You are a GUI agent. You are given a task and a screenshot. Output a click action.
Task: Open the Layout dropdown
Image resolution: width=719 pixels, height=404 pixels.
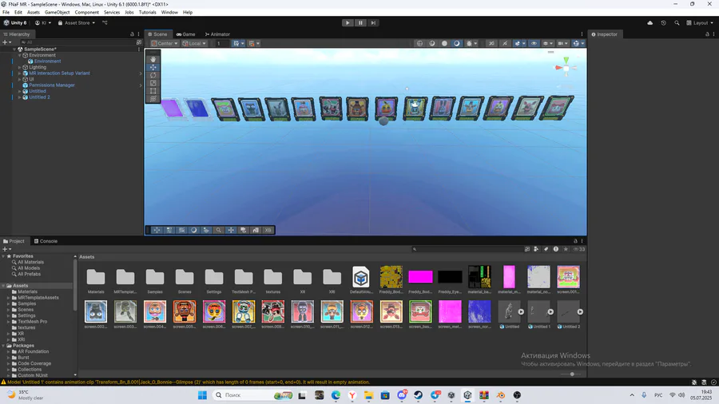(700, 23)
